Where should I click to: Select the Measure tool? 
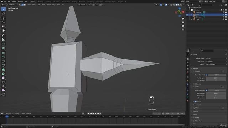click(3, 39)
